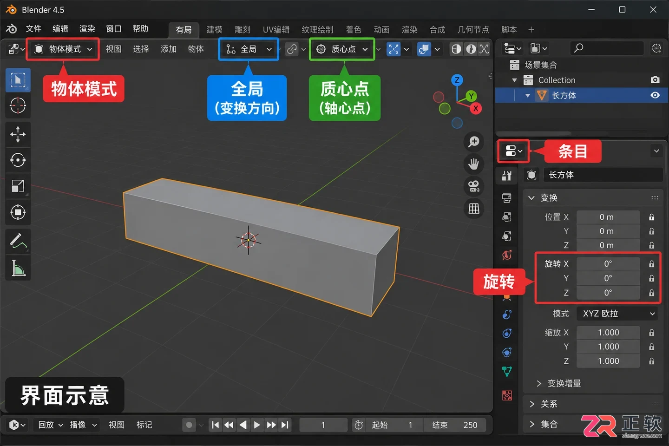Select the Transform tool
This screenshot has width=669, height=446.
tap(18, 212)
